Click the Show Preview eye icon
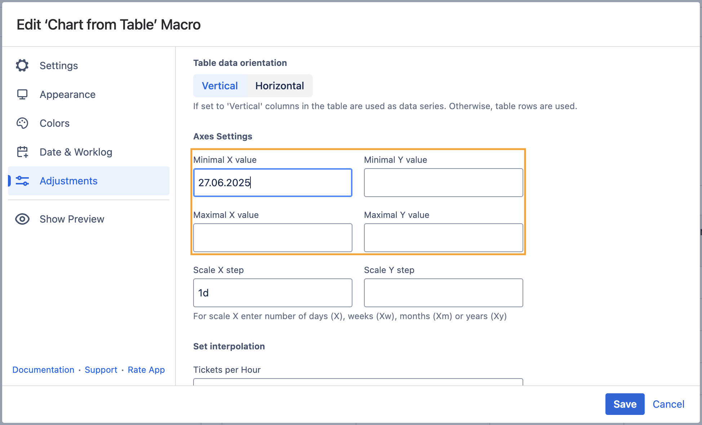702x425 pixels. pyautogui.click(x=22, y=219)
